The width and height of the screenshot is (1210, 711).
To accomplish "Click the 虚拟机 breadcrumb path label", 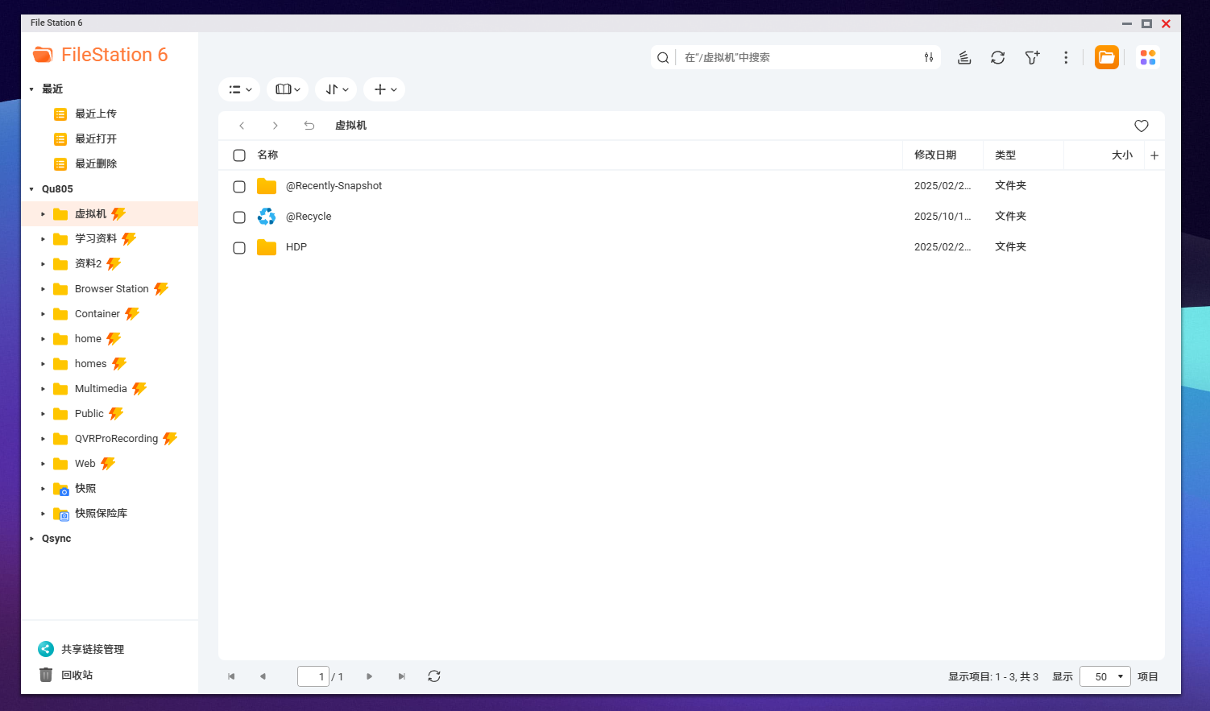I will click(350, 126).
